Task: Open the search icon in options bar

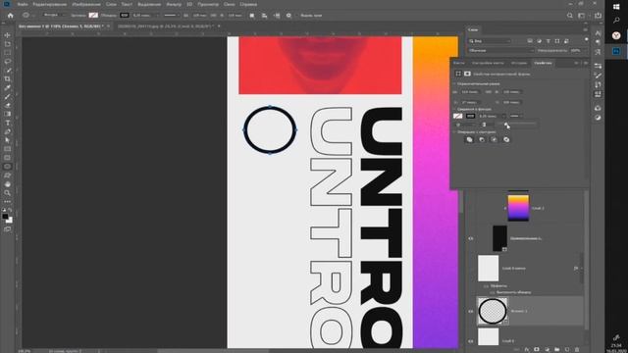Action: (x=569, y=16)
